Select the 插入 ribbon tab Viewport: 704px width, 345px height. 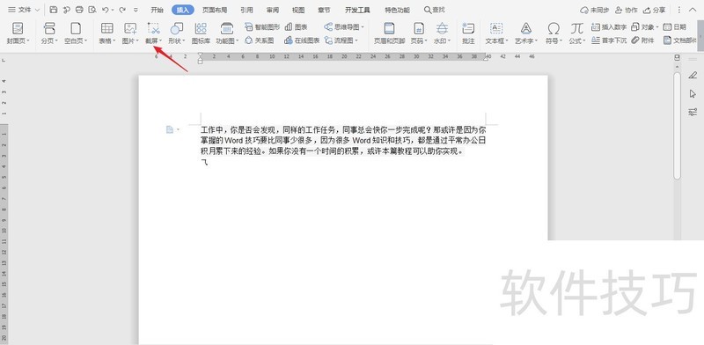[x=183, y=10]
